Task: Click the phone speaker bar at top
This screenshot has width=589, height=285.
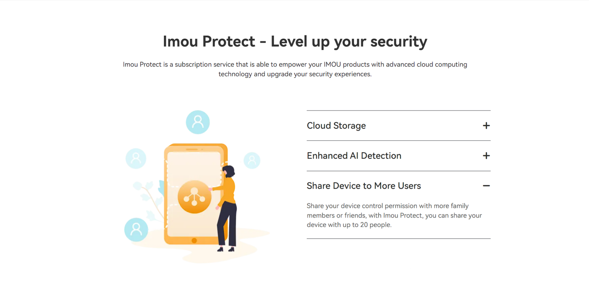Action: (192, 149)
